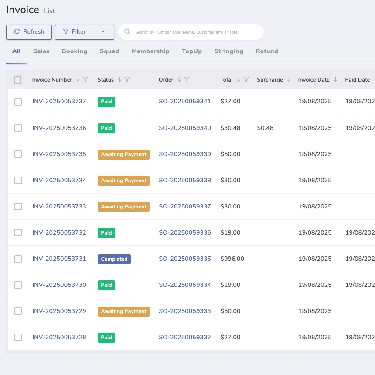Check the row box for INV-20250053731
This screenshot has height=375, width=375.
(x=18, y=259)
